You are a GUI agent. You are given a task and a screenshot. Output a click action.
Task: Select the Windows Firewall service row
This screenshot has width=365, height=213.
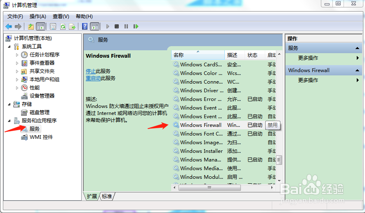[224, 125]
